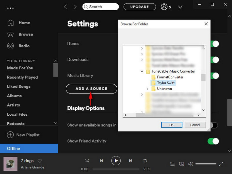Confirm folder with OK button

[172, 125]
